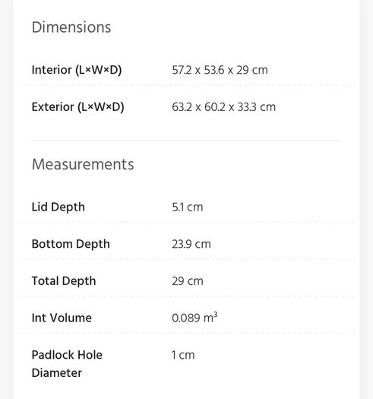Click the 5.1 cm lid depth value

(x=188, y=207)
